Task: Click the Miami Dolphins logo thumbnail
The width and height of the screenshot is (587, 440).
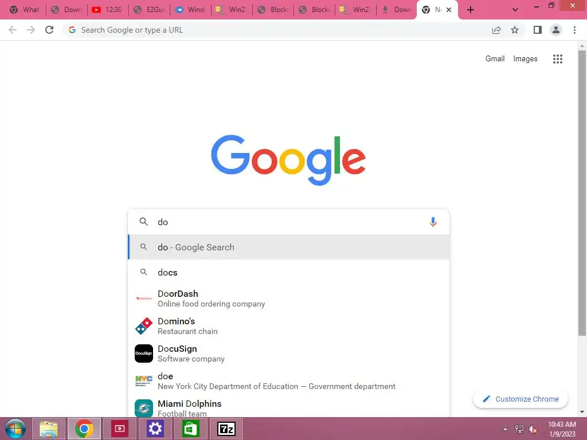Action: pyautogui.click(x=144, y=408)
